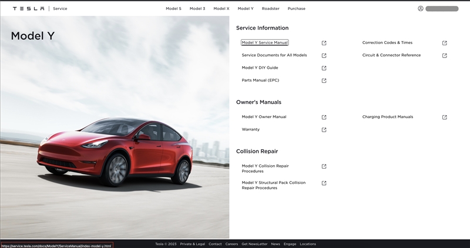Click external link icon beside Service Documents for All Models
The height and width of the screenshot is (248, 470).
pyautogui.click(x=324, y=55)
